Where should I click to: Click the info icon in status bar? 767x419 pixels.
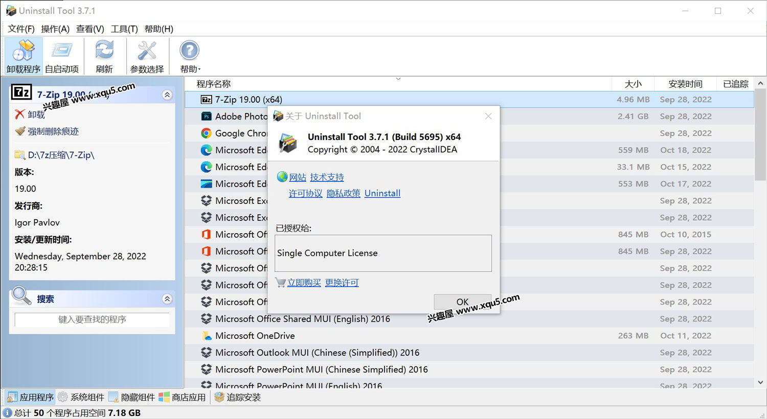click(x=8, y=413)
